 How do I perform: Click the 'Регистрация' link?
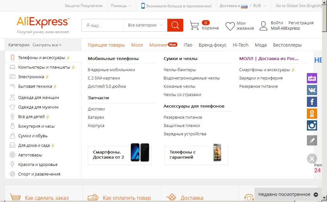tap(301, 23)
